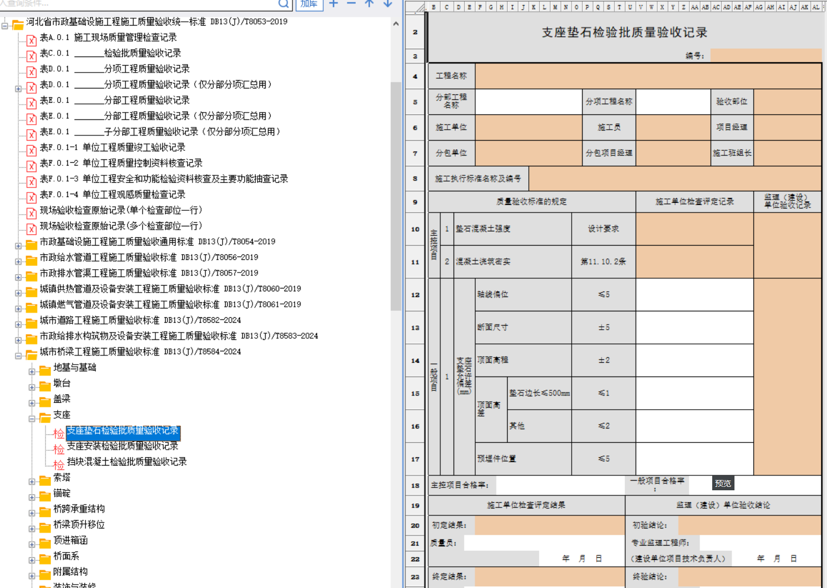The height and width of the screenshot is (588, 827).
Task: Click the 加库 button
Action: pyautogui.click(x=309, y=4)
